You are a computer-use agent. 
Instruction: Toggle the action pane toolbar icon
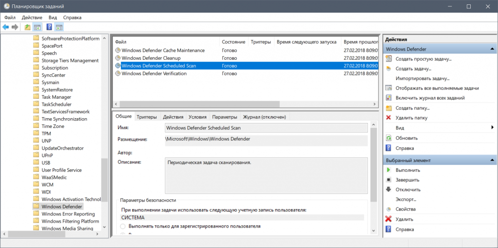click(x=59, y=27)
